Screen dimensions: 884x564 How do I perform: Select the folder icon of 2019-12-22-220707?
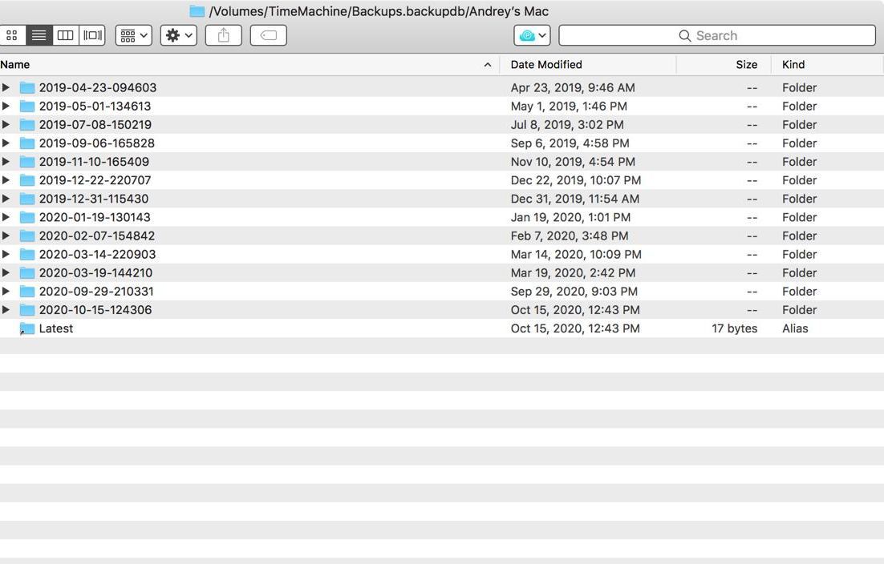pos(27,180)
